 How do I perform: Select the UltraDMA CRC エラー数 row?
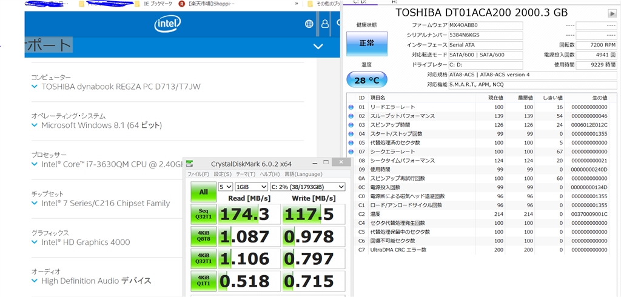coord(478,250)
